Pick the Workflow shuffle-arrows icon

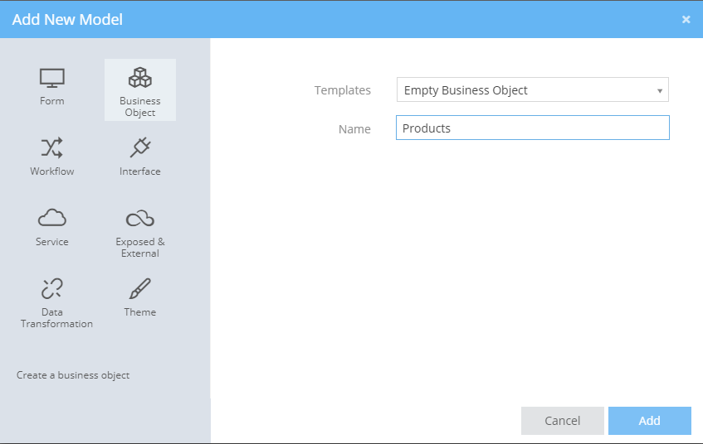click(x=51, y=149)
